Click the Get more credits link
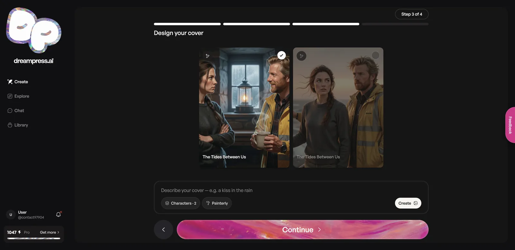 [x=50, y=232]
